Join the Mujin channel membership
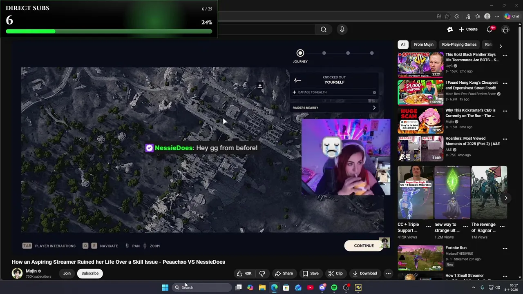523x294 pixels. point(67,274)
